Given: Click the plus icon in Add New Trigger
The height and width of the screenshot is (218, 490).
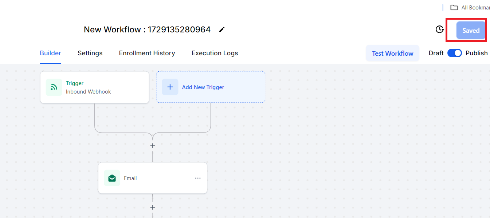Looking at the screenshot, I should pyautogui.click(x=170, y=87).
